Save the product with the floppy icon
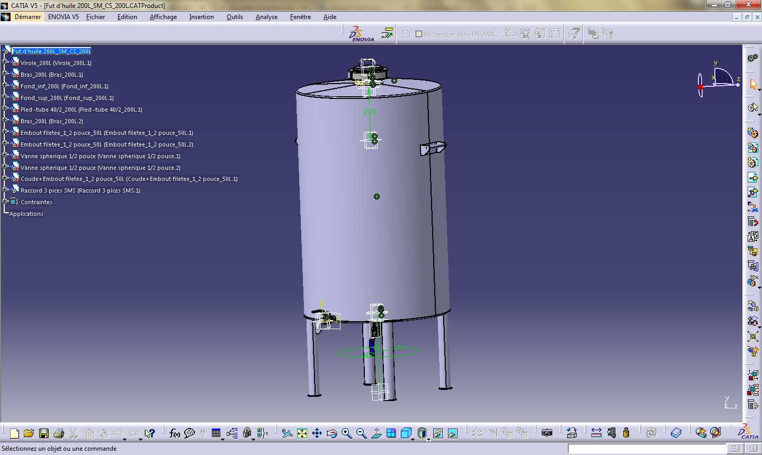762x455 pixels. [x=44, y=433]
